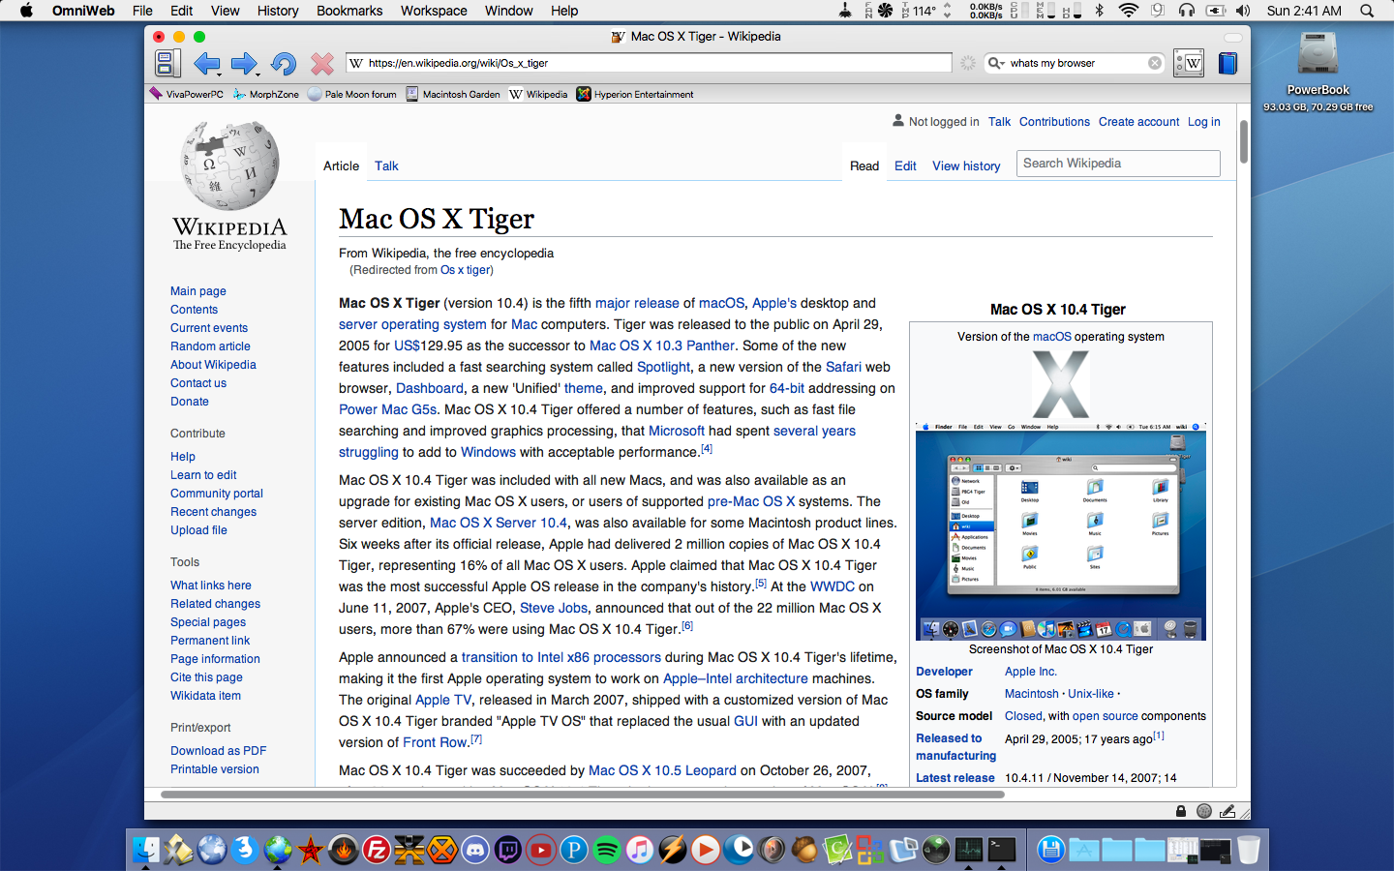Click the 'whats my browser' search field

pos(1075,63)
